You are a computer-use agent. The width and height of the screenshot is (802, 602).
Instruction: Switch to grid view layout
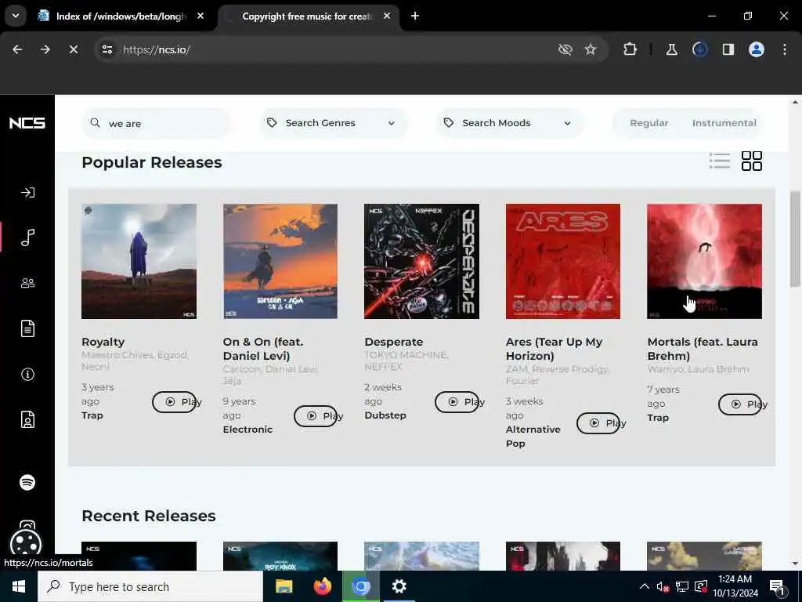[x=751, y=161]
